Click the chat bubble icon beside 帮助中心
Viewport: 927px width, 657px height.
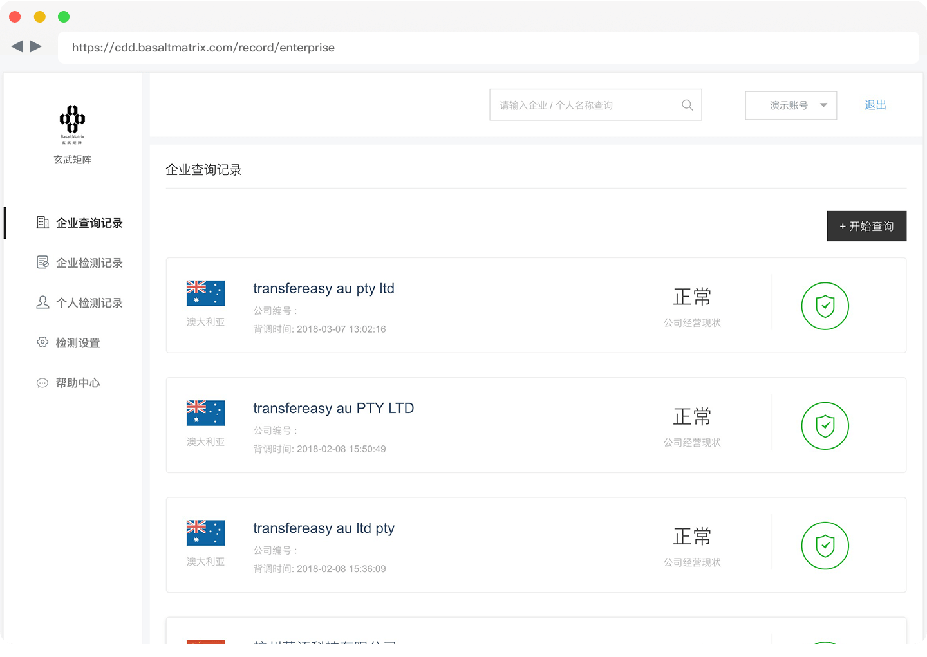coord(42,383)
